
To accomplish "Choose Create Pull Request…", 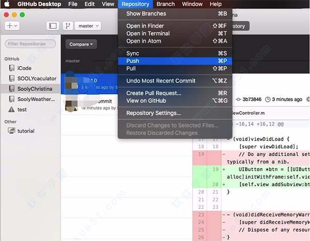I will [x=175, y=93].
